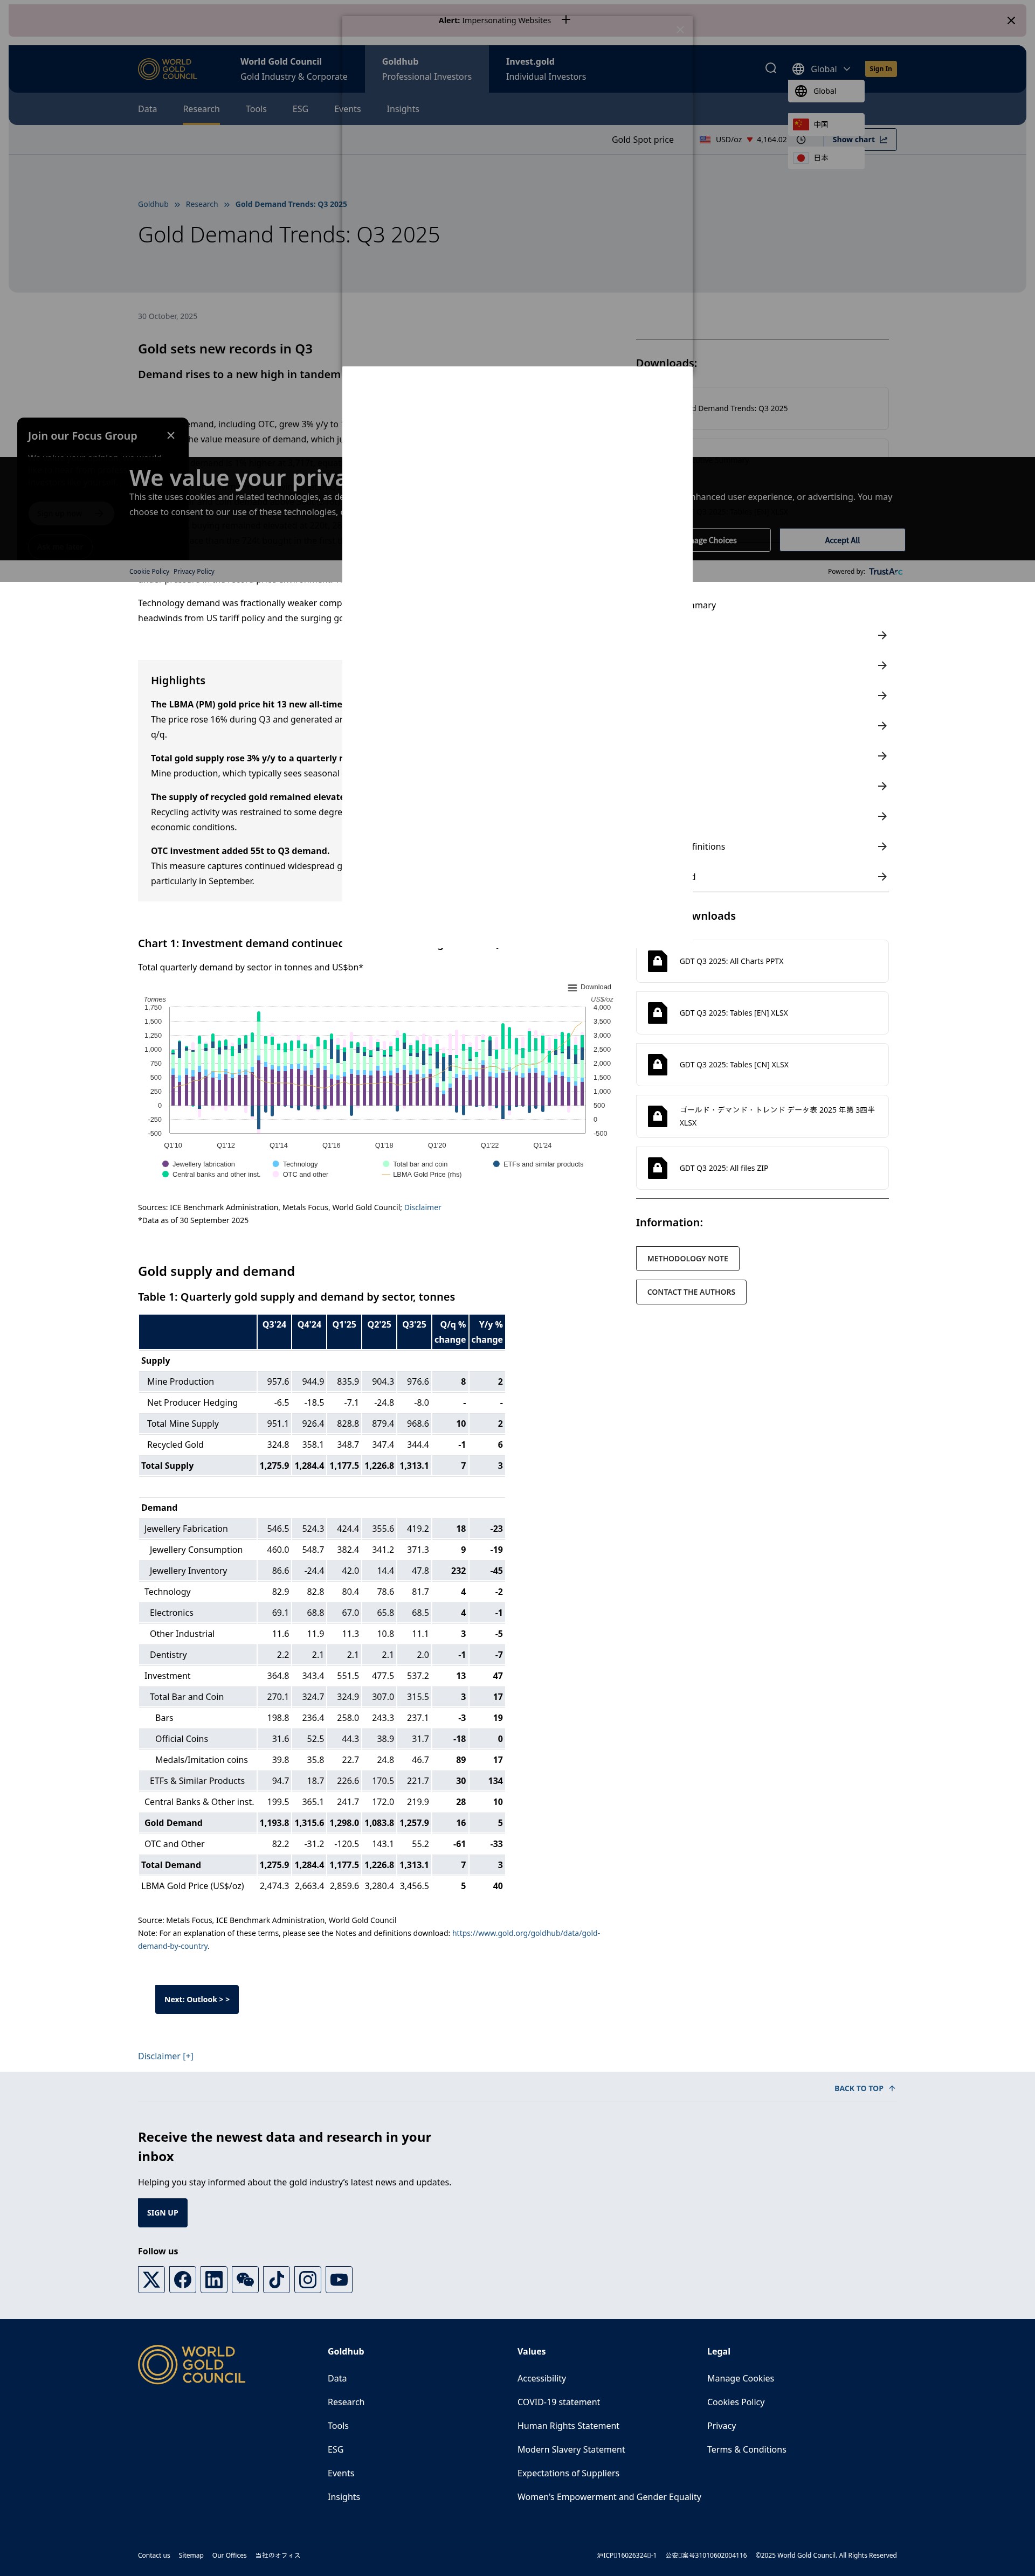Viewport: 1035px width, 2576px height.
Task: Open the Tools menu in top navigation
Action: point(256,109)
